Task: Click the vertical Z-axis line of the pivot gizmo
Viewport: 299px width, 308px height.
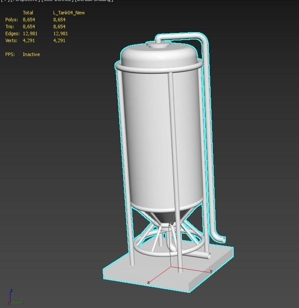Action: coord(170,245)
